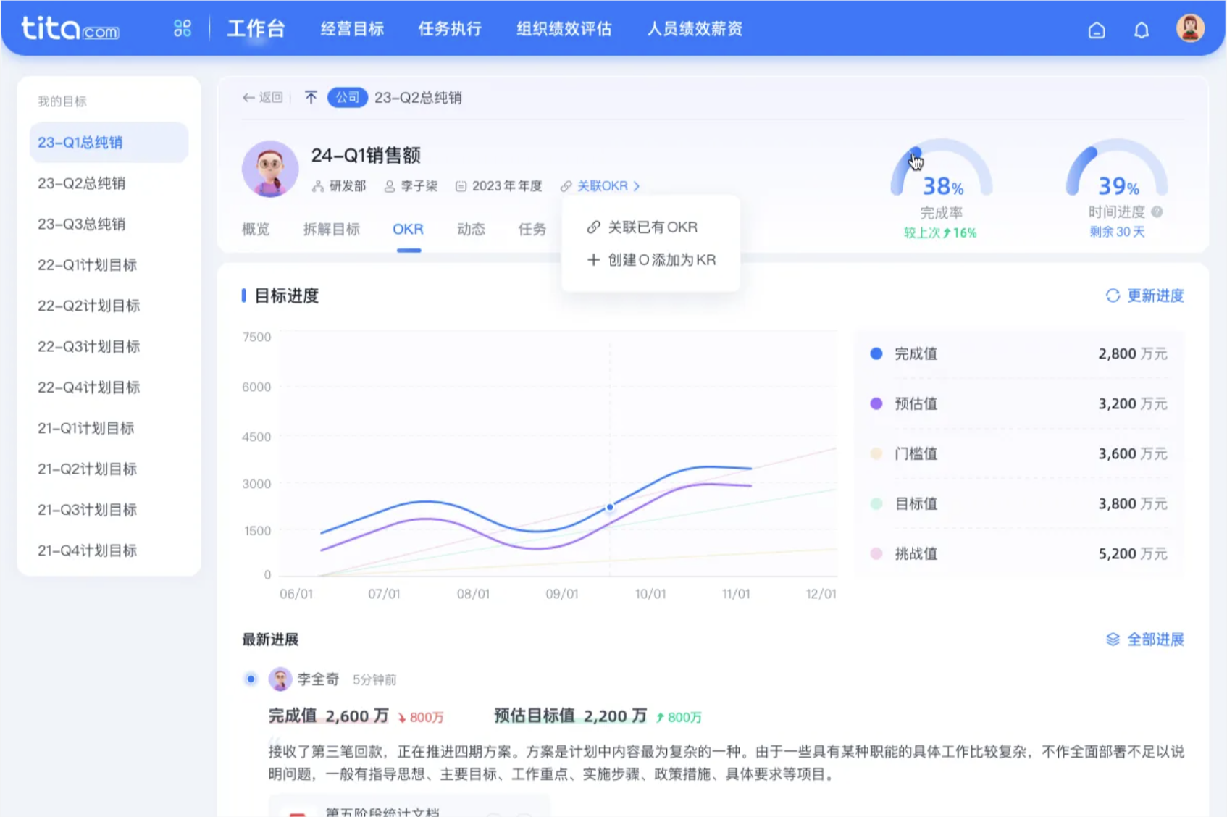Toggle 预估值 purple legend series

876,403
